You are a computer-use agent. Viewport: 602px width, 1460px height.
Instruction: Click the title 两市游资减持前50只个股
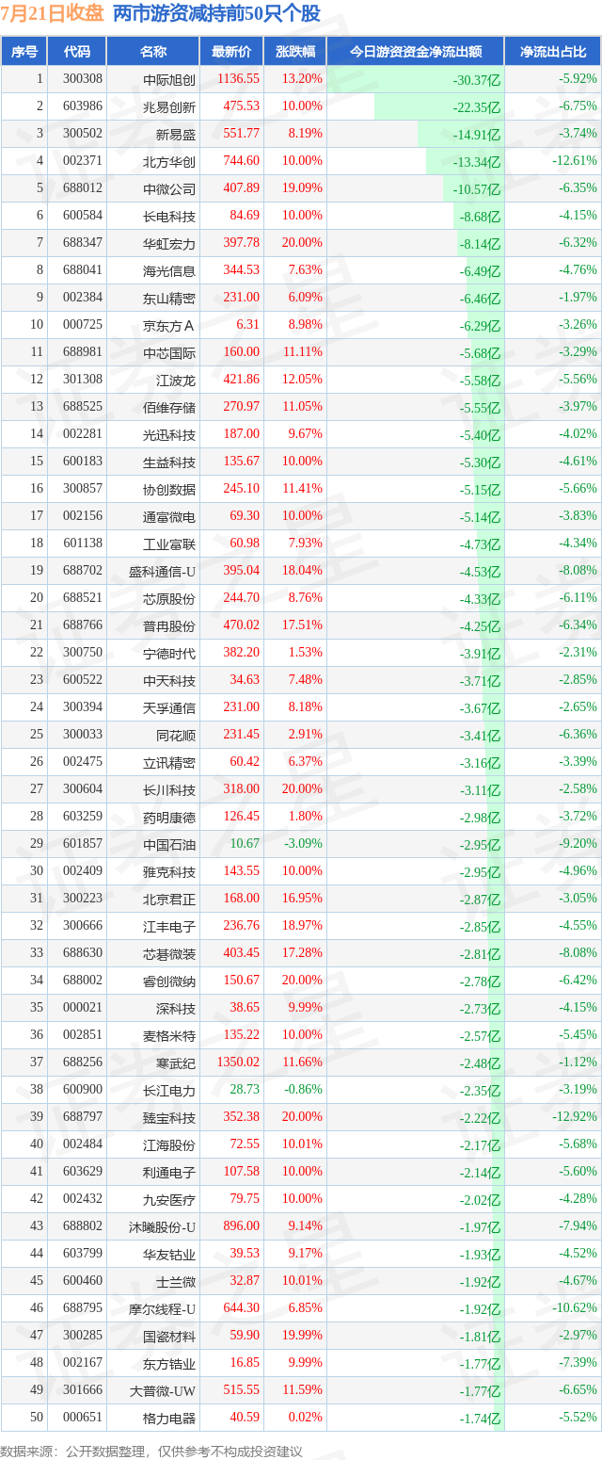[216, 13]
